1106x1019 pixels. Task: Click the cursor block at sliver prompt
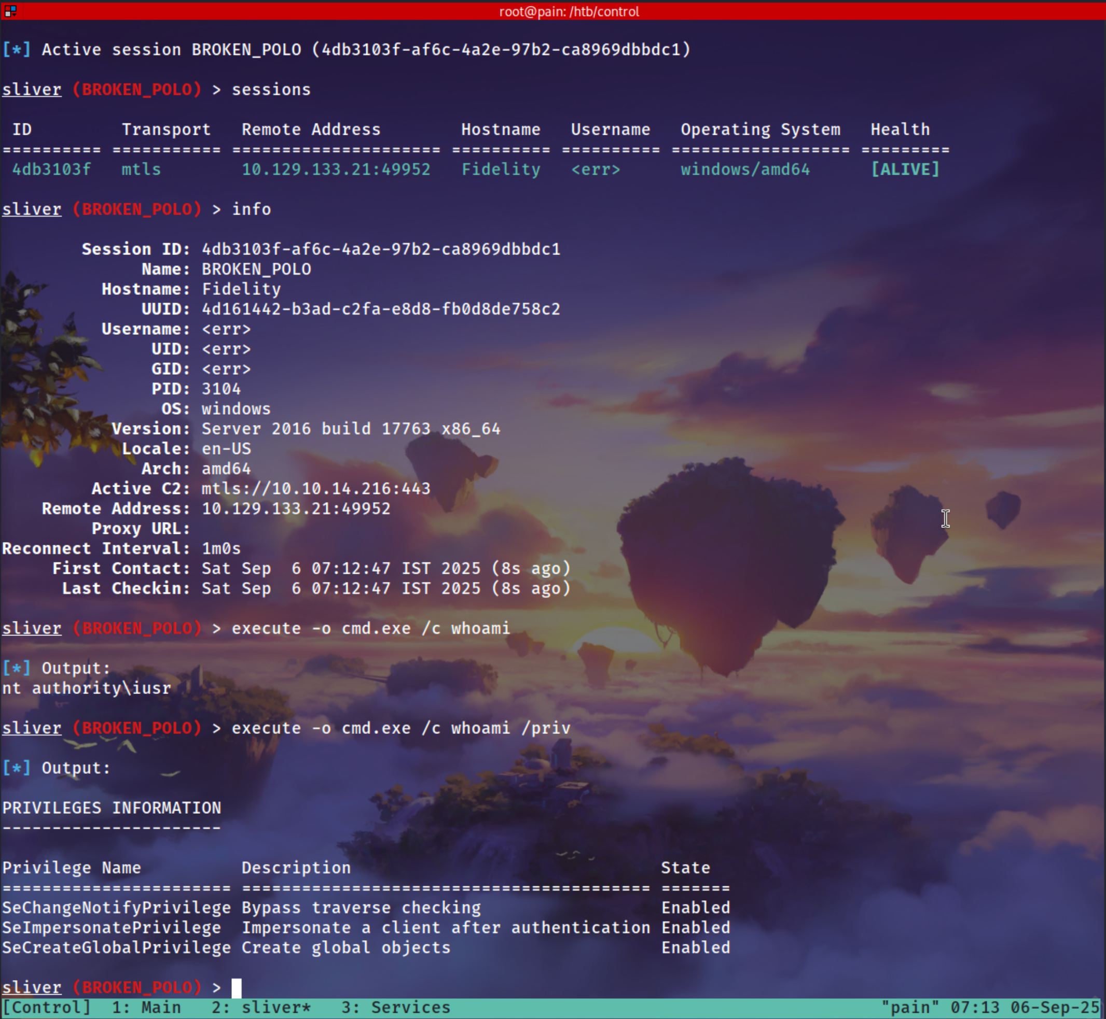236,987
